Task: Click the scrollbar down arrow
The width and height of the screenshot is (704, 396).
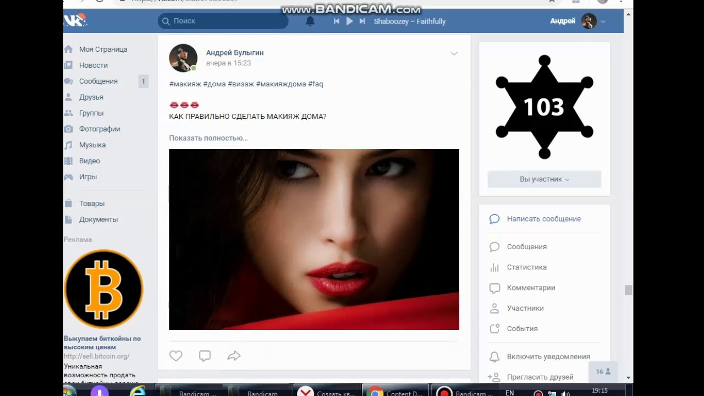Action: (x=629, y=378)
